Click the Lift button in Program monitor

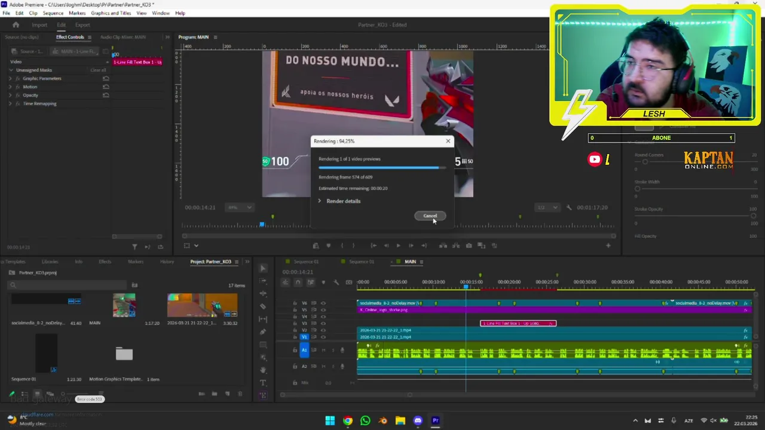(x=443, y=245)
